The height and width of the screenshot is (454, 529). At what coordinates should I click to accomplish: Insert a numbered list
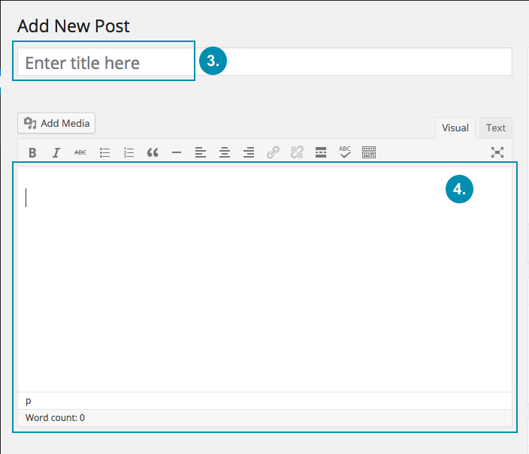(x=128, y=152)
